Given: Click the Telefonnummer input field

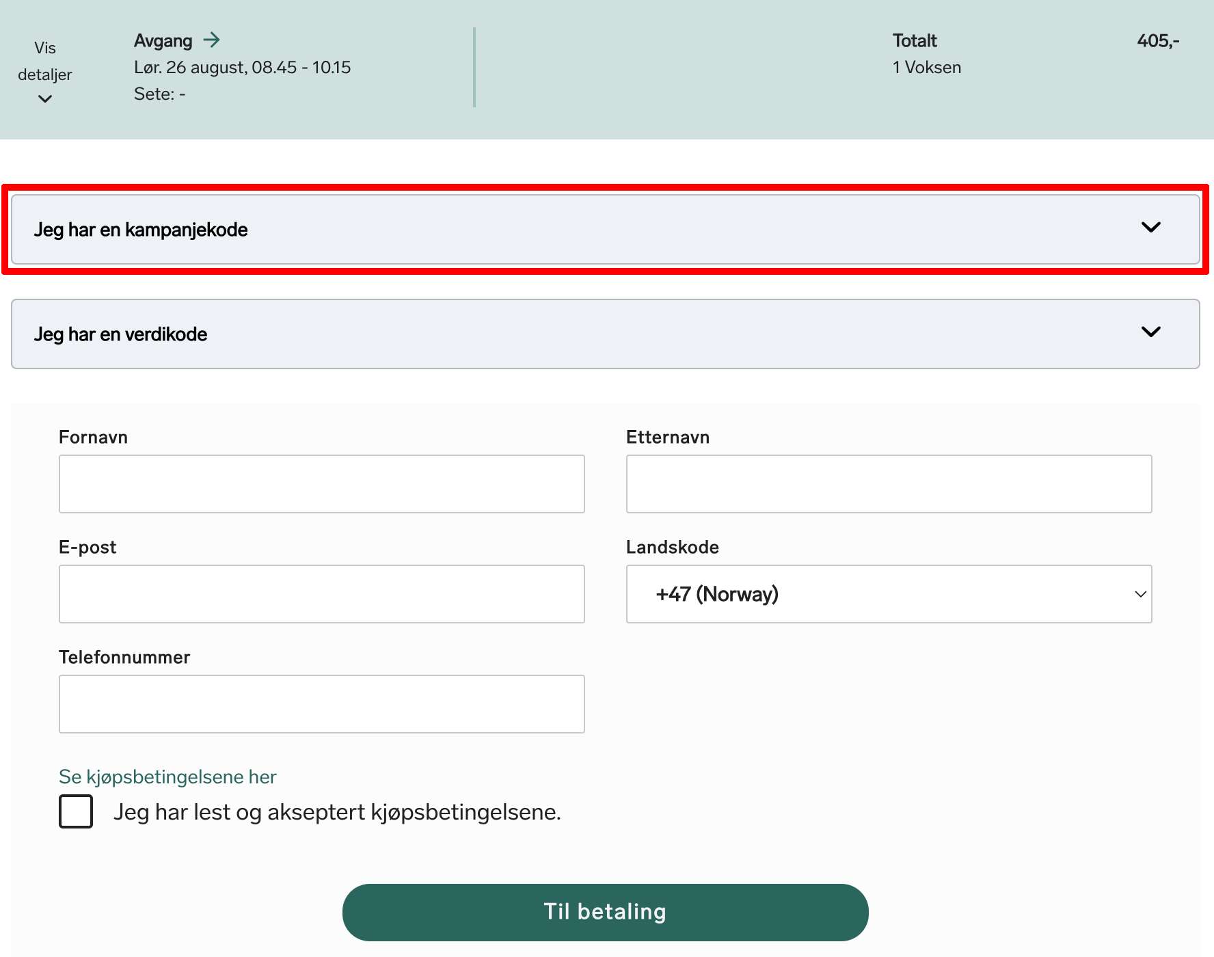Looking at the screenshot, I should pyautogui.click(x=321, y=704).
